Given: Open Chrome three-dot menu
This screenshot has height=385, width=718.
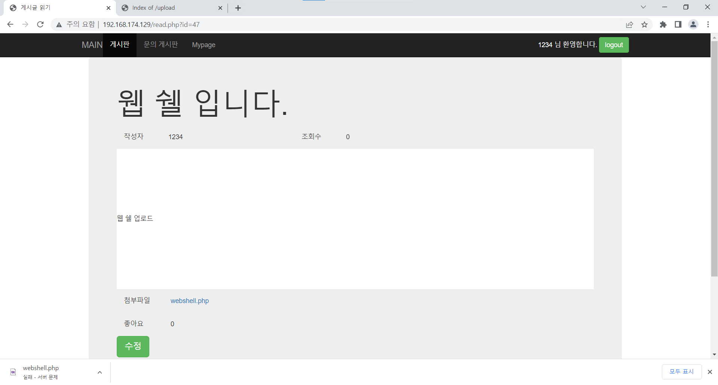Looking at the screenshot, I should [708, 25].
